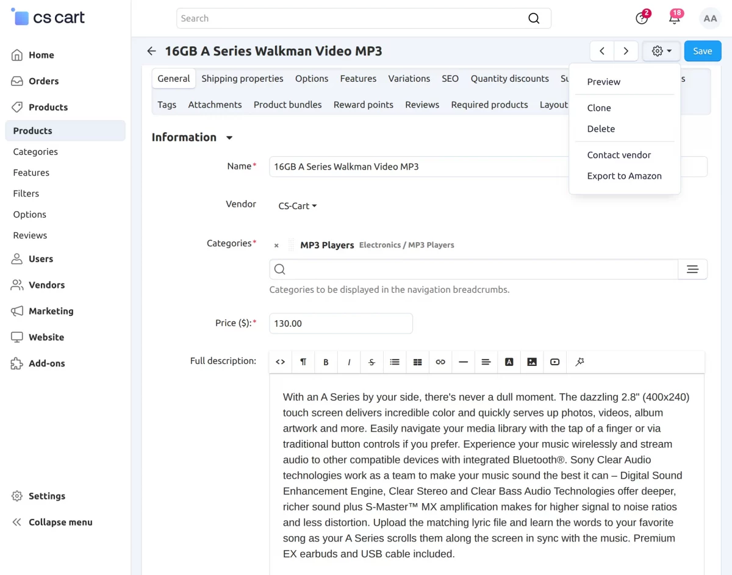This screenshot has width=732, height=575.
Task: Open the help icon with 2 badge
Action: pyautogui.click(x=642, y=18)
